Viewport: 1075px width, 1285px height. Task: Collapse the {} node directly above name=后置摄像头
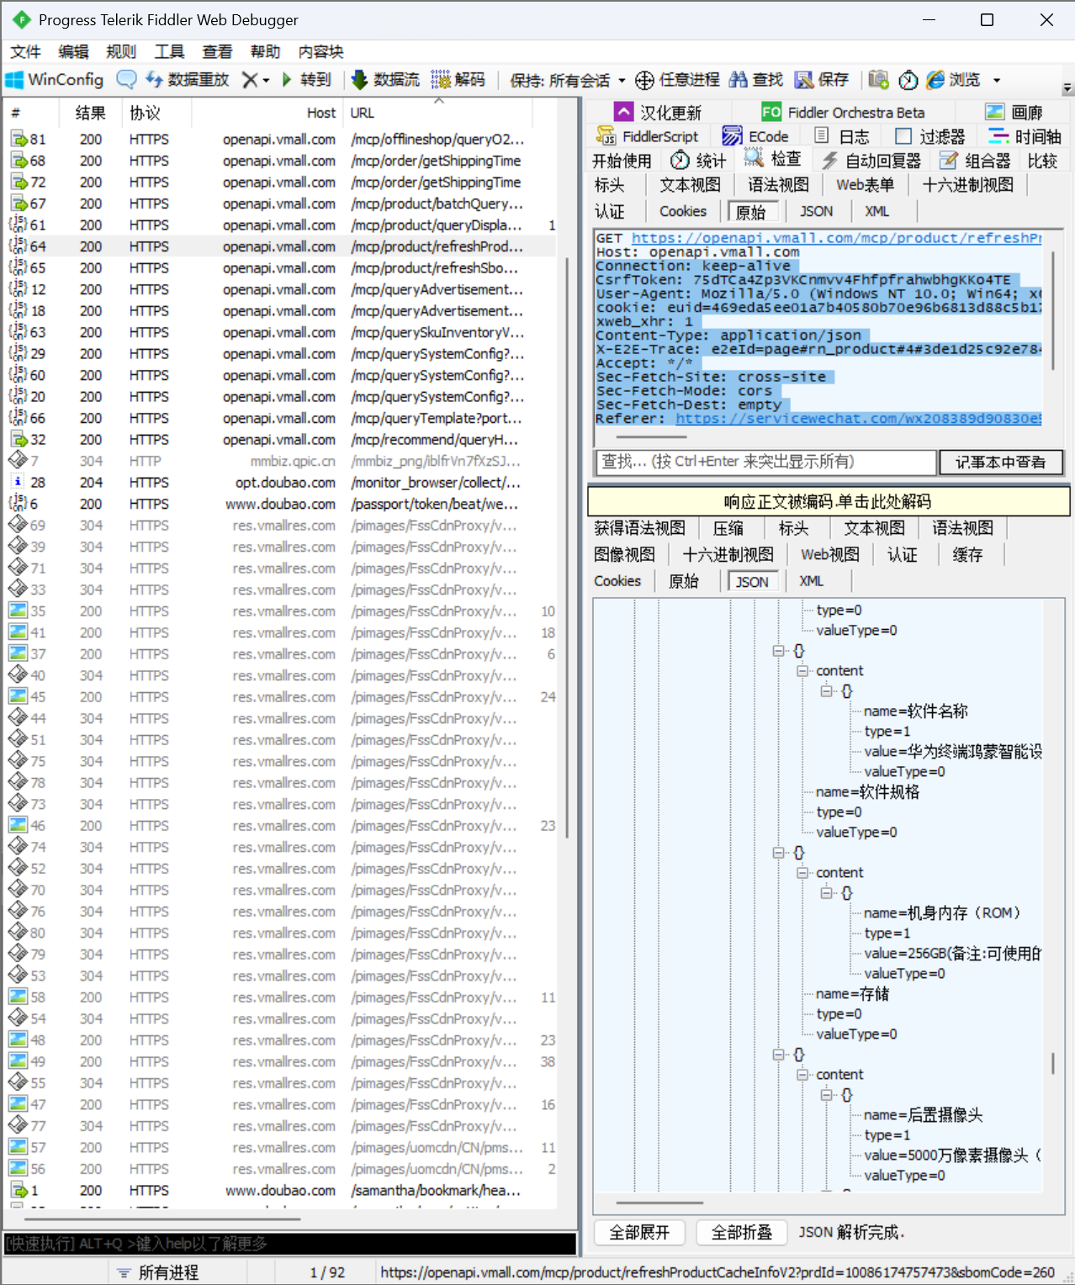click(x=827, y=1095)
